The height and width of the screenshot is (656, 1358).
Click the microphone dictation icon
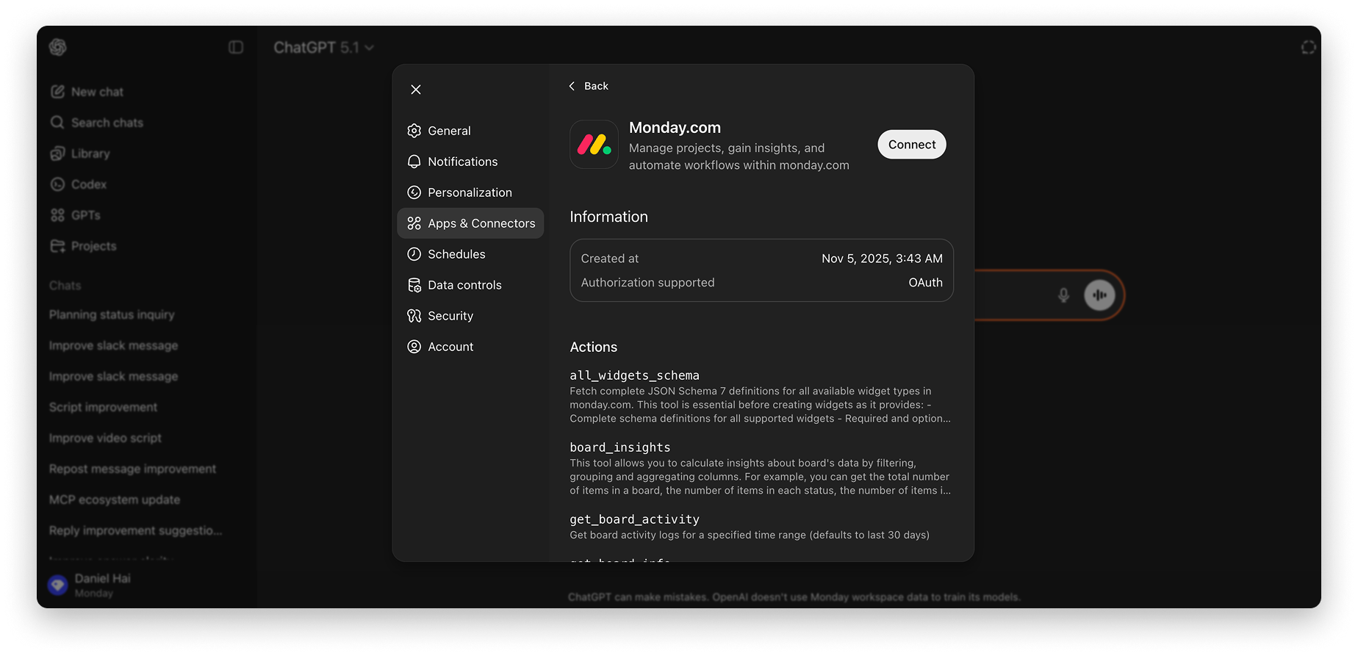(1063, 295)
